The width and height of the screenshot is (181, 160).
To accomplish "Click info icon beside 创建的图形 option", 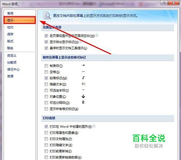I will (x=94, y=126).
